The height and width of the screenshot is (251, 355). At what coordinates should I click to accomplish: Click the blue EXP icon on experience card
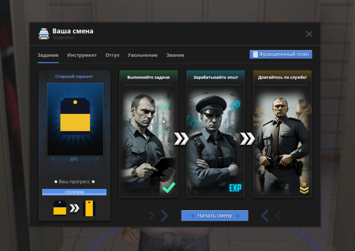click(x=235, y=188)
